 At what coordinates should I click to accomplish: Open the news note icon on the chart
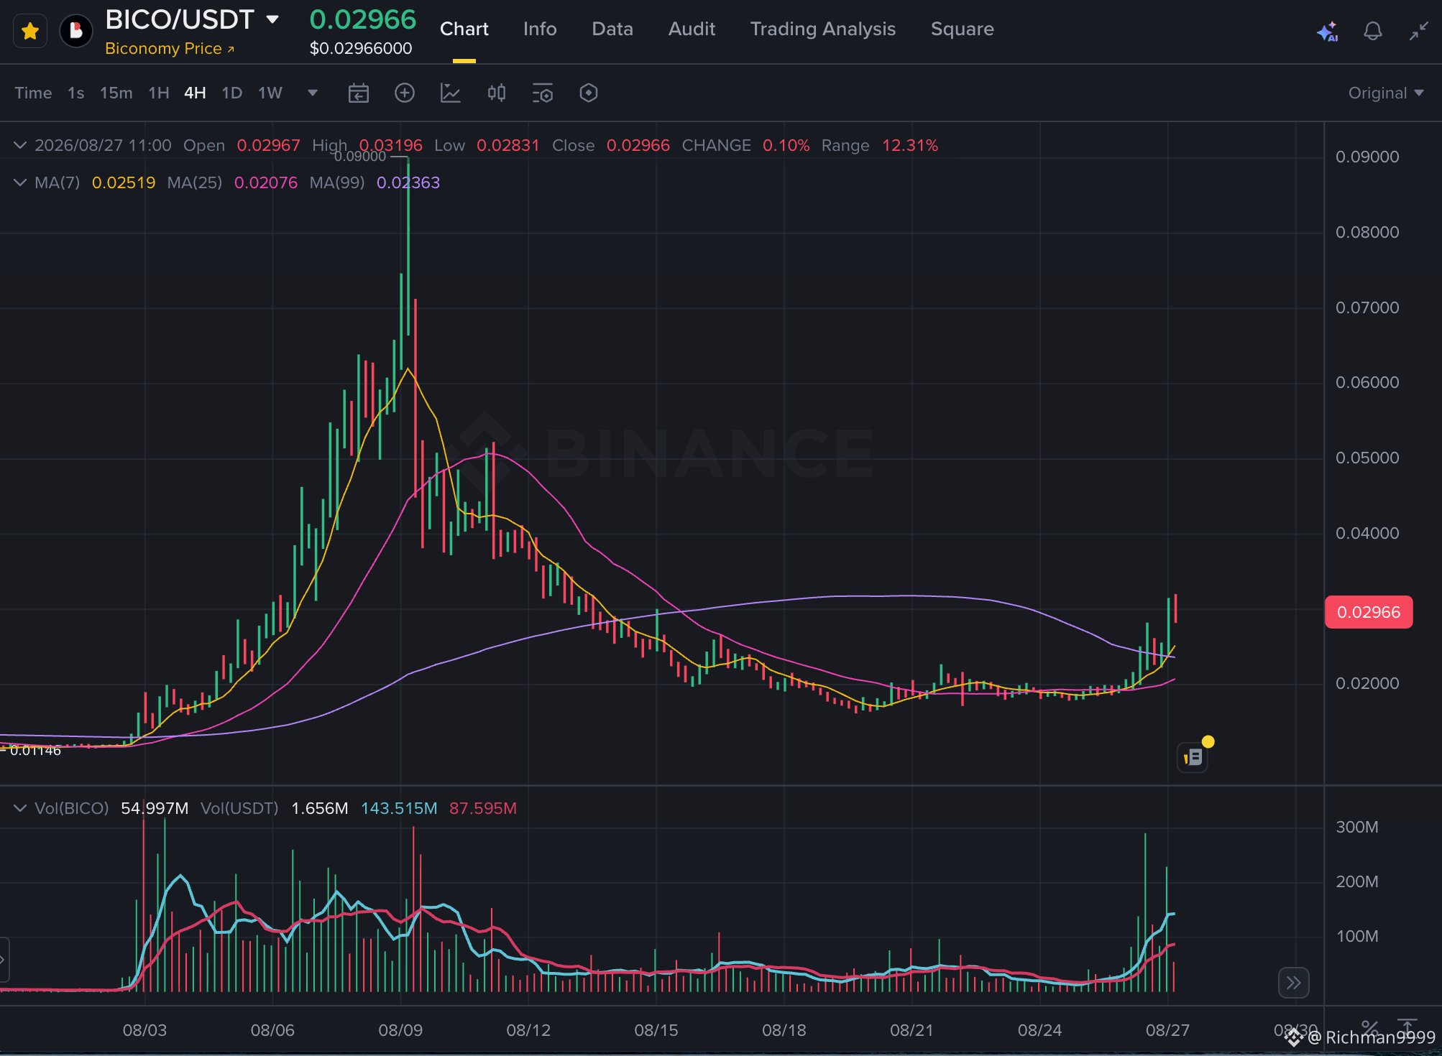1193,756
